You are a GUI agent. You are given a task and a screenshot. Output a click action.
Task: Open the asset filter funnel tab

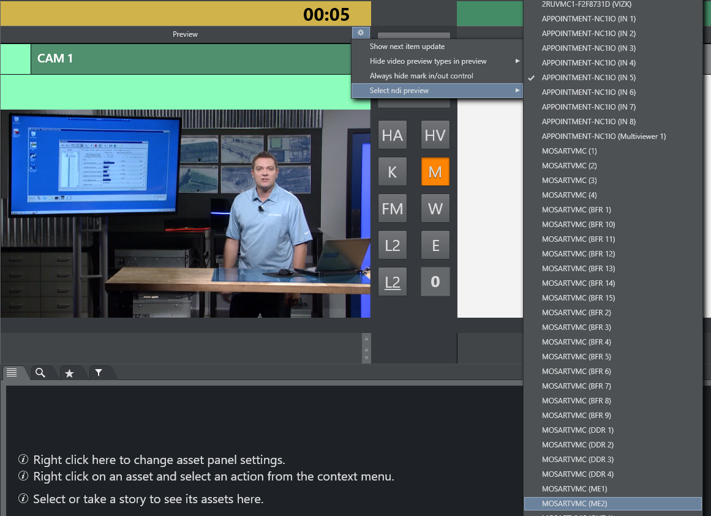[x=99, y=372]
